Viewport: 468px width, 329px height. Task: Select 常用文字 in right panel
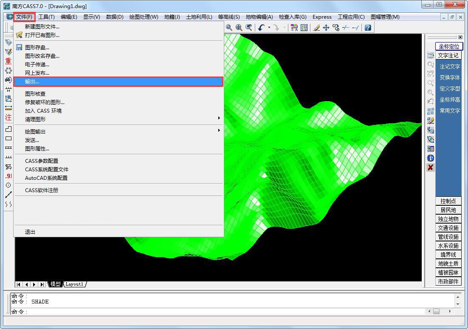click(449, 111)
